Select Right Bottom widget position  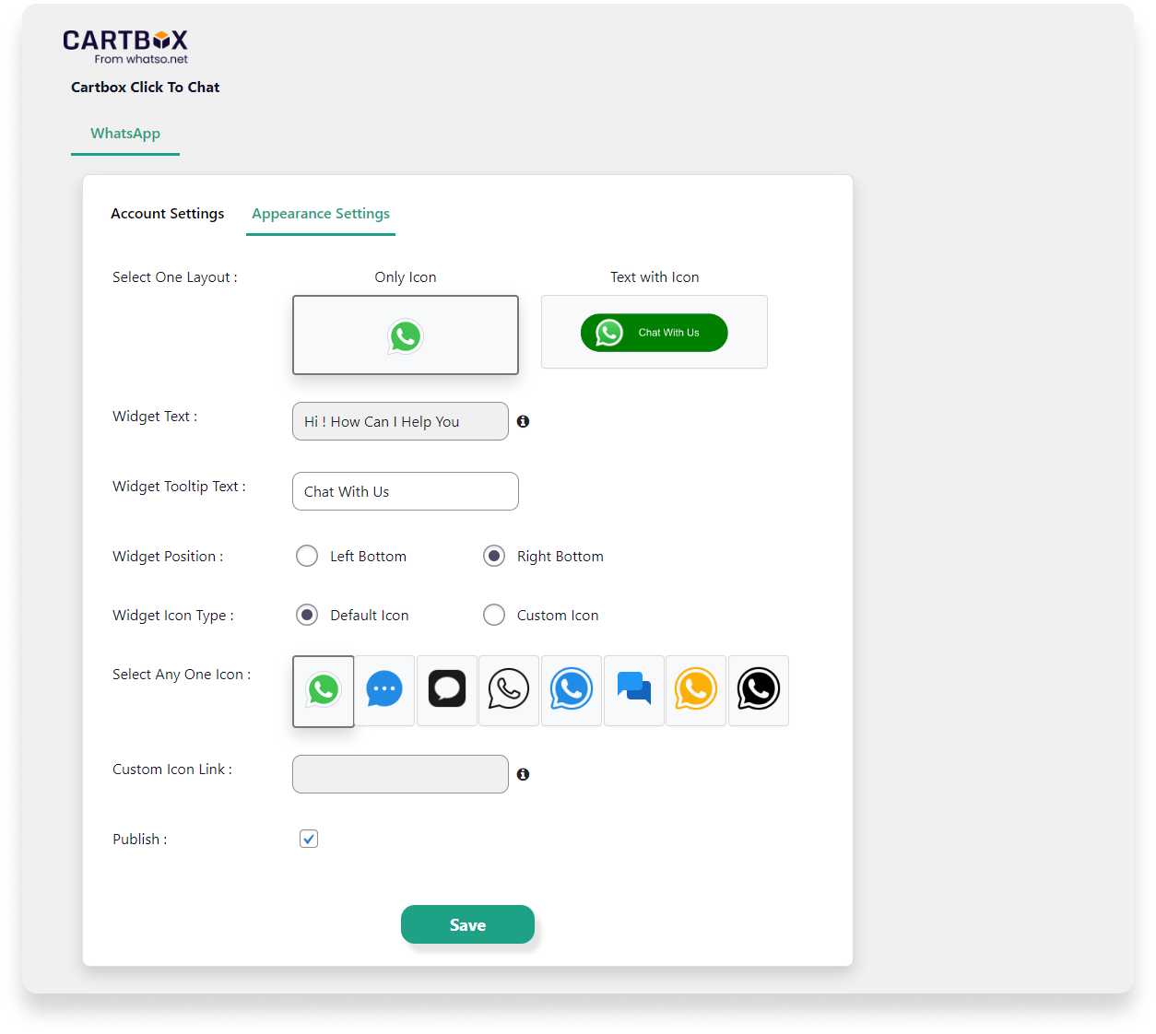point(494,556)
